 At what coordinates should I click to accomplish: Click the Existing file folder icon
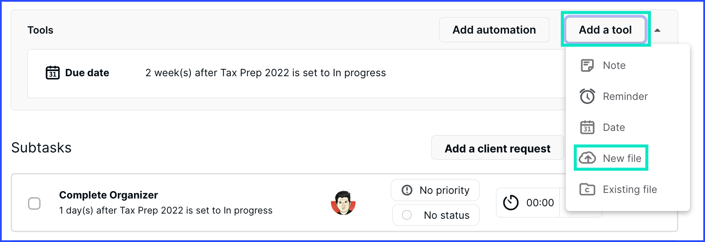(587, 189)
